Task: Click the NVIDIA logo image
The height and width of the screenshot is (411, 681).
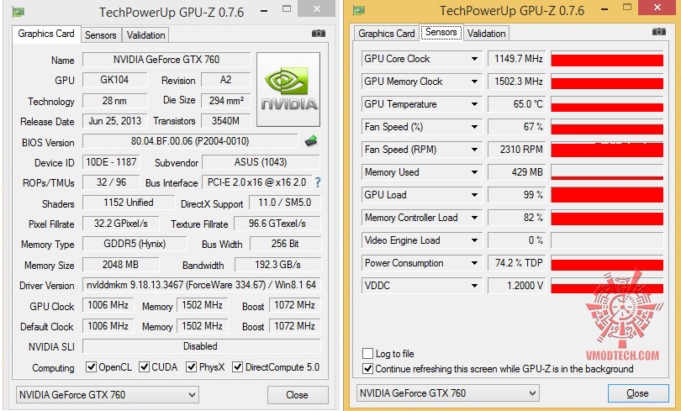Action: (288, 90)
